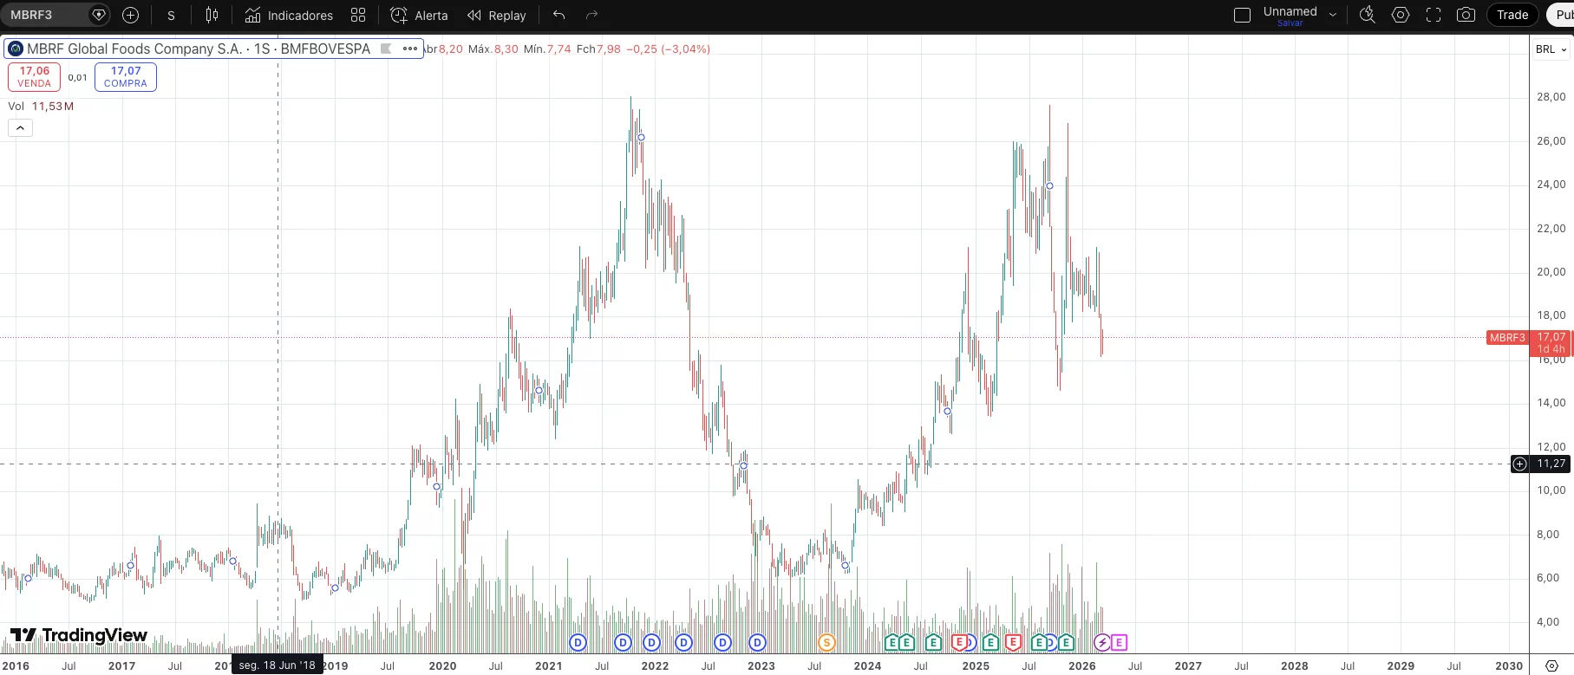Click the Máx. 8,30 high value
The height and width of the screenshot is (675, 1574).
coord(493,49)
